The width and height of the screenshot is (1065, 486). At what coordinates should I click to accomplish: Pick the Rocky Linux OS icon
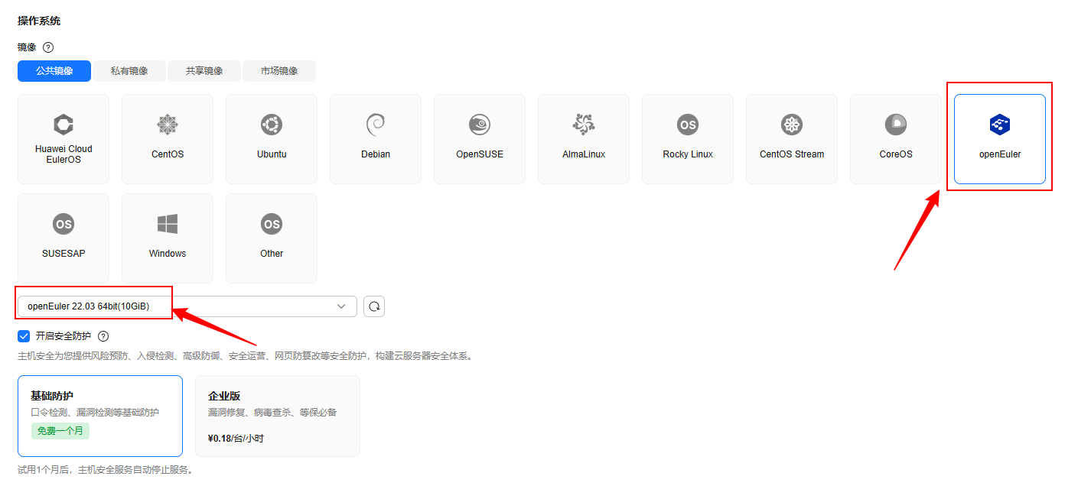click(688, 125)
